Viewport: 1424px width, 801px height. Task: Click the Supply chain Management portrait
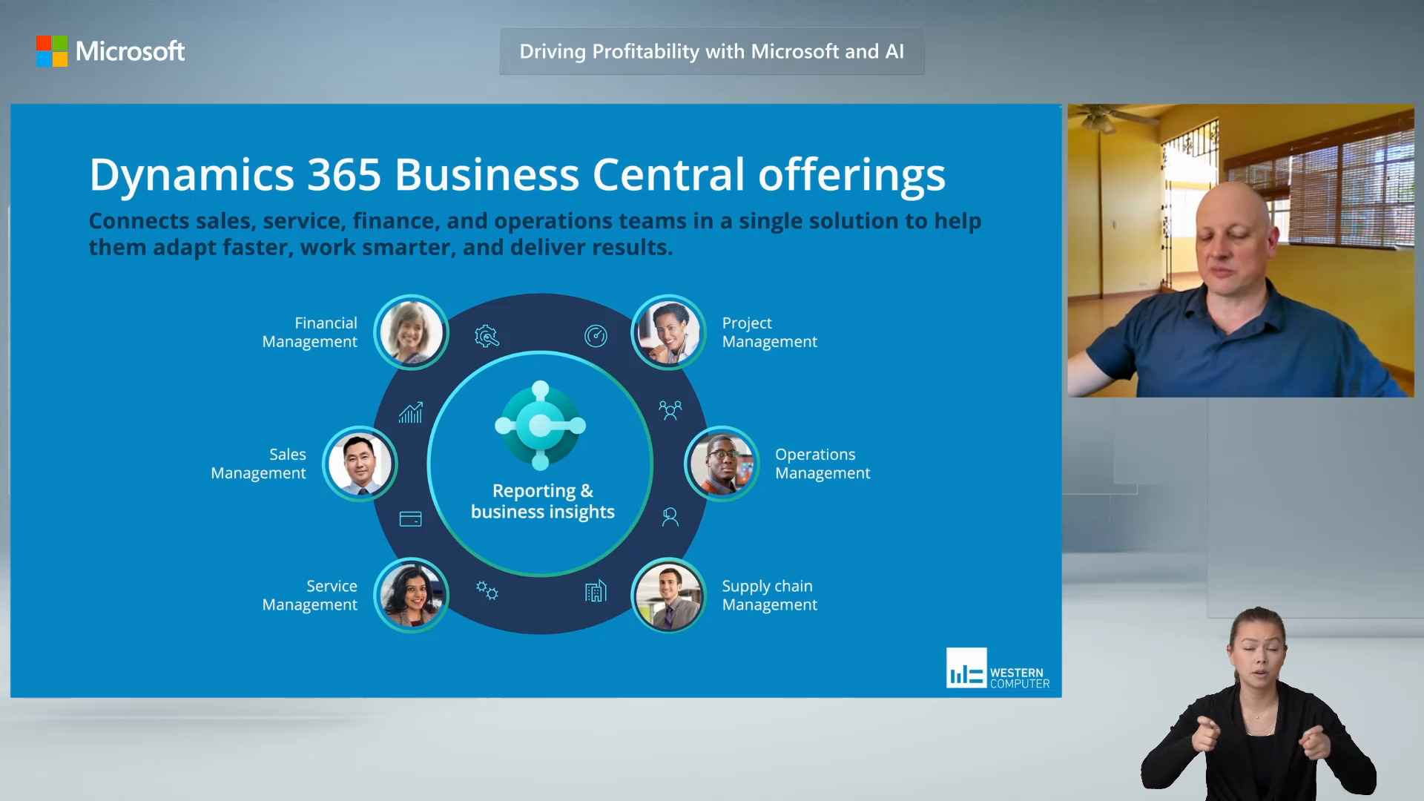click(668, 595)
